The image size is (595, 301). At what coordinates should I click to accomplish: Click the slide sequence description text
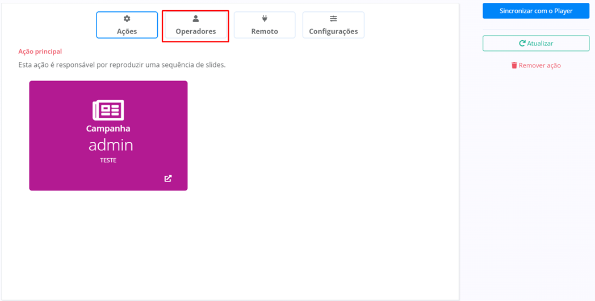121,65
